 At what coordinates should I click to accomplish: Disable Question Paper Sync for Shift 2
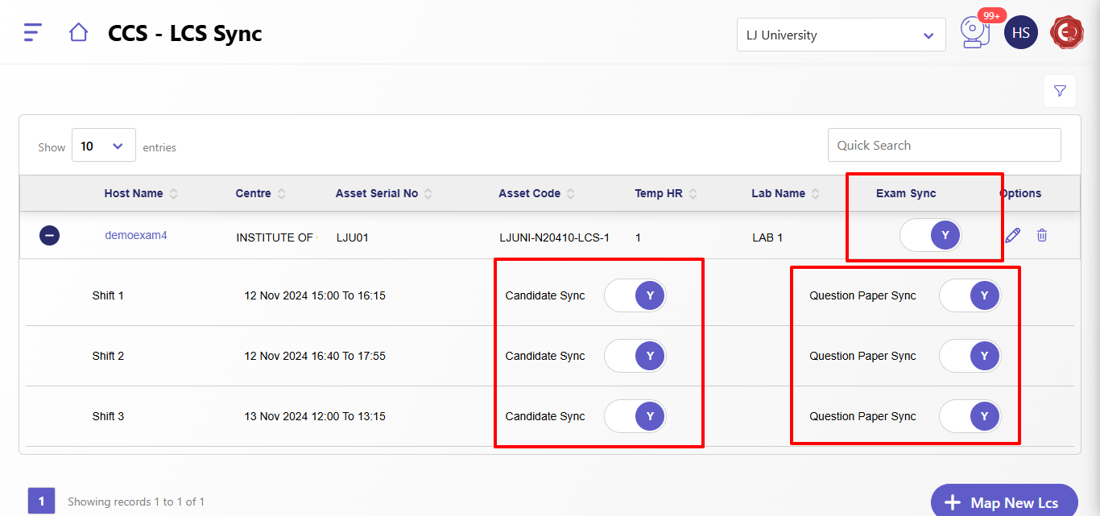[970, 356]
